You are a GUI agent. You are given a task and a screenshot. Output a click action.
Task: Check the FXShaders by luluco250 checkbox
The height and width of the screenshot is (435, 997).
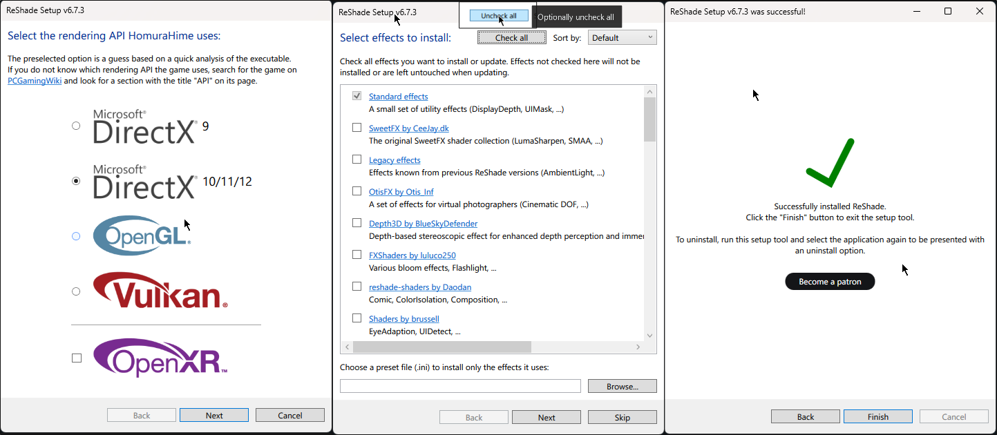pos(357,255)
